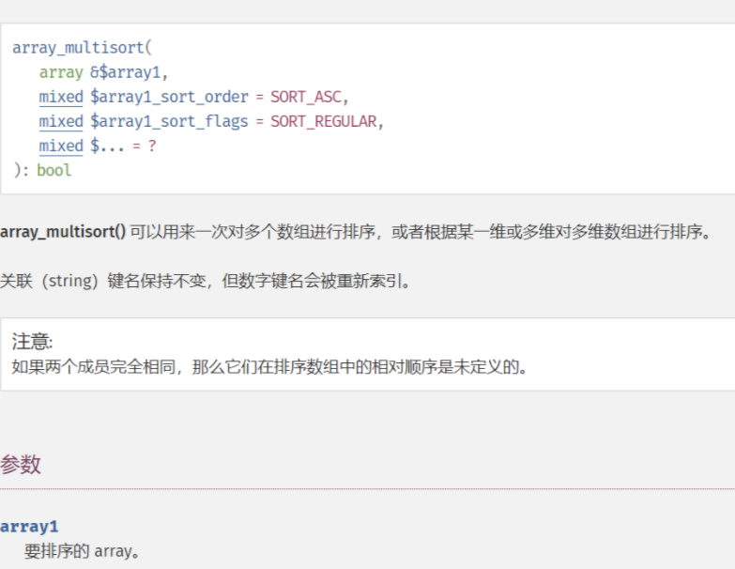Click the $... variadic parameter
This screenshot has height=569, width=735.
pos(107,146)
